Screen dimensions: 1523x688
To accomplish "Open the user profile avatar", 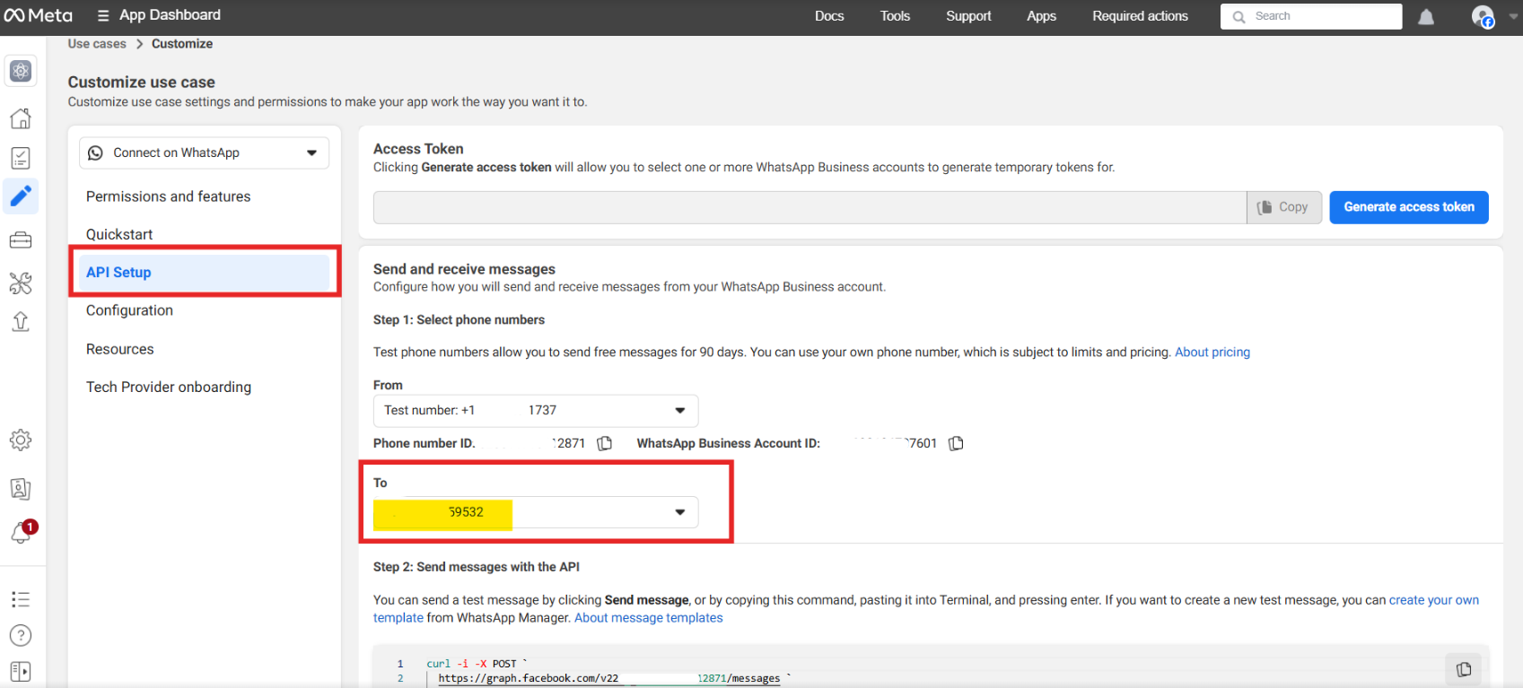I will click(x=1482, y=17).
